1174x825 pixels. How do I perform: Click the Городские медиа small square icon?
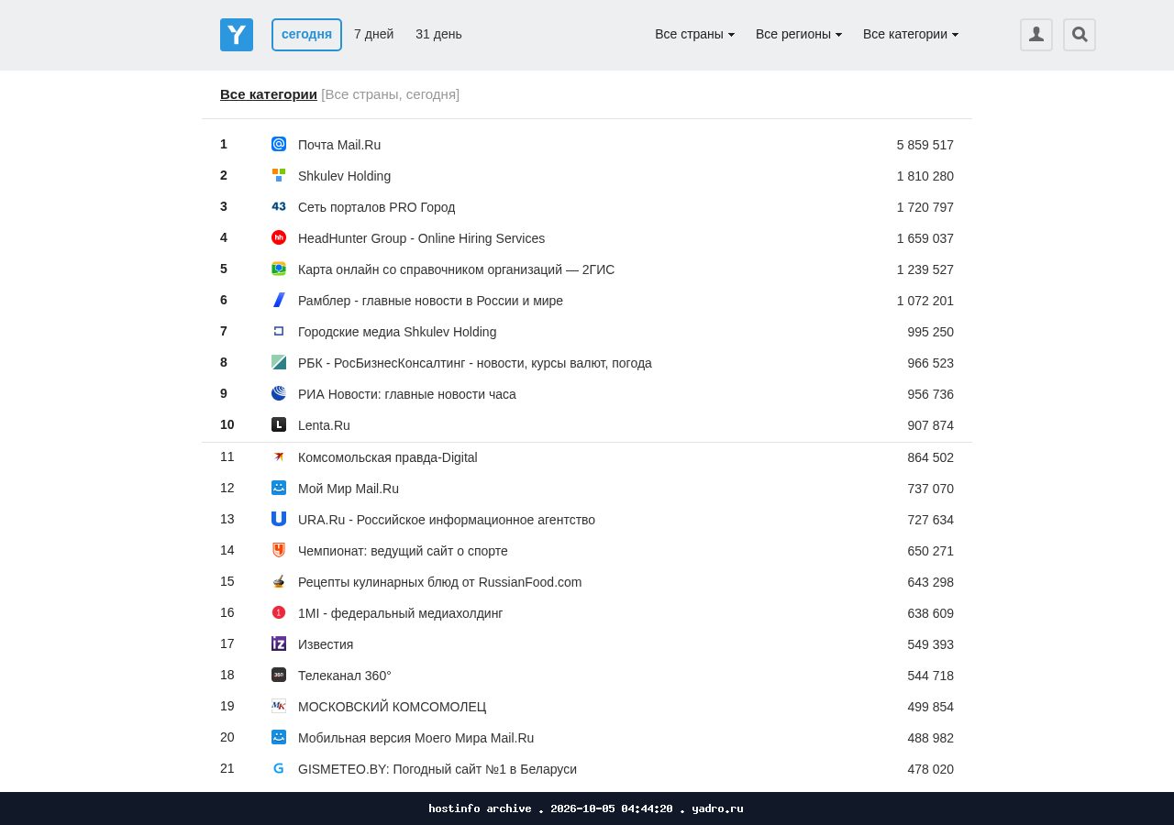(x=279, y=331)
